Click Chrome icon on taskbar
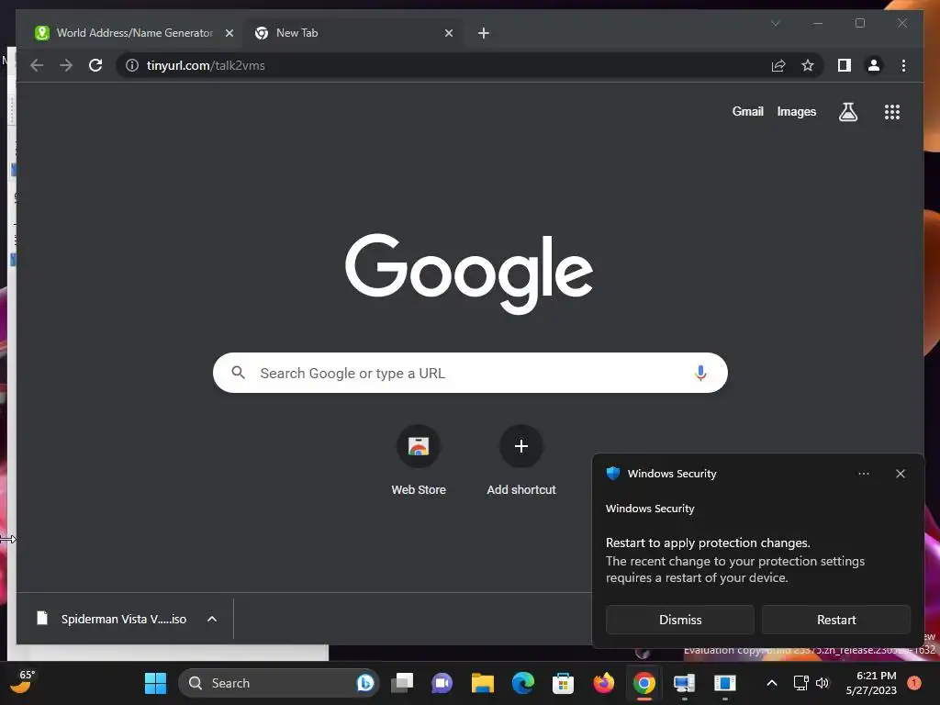 point(643,683)
